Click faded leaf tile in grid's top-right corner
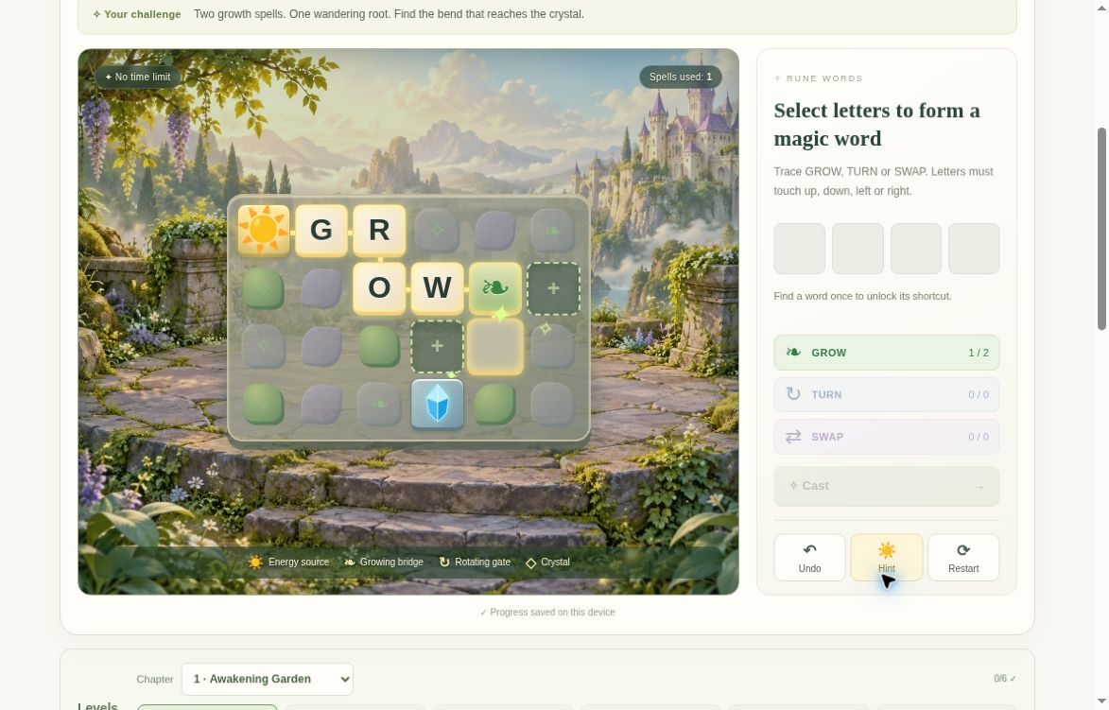Image resolution: width=1109 pixels, height=710 pixels. click(x=553, y=231)
